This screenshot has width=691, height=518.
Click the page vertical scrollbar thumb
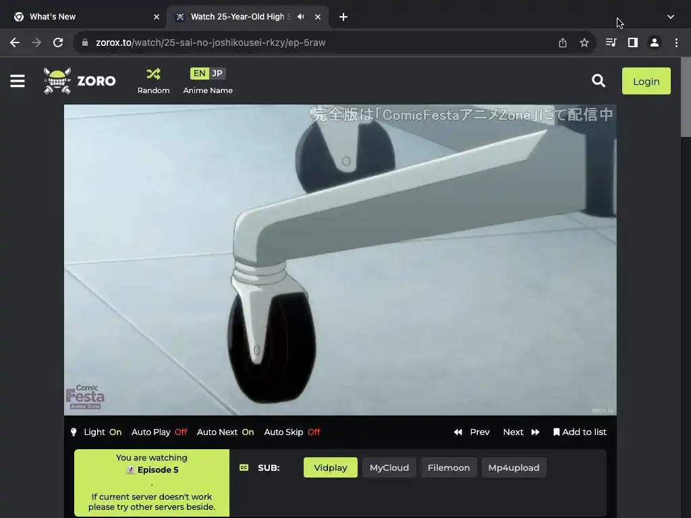(x=686, y=98)
